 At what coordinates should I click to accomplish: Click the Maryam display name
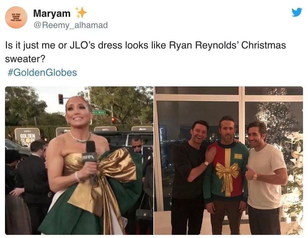point(52,13)
